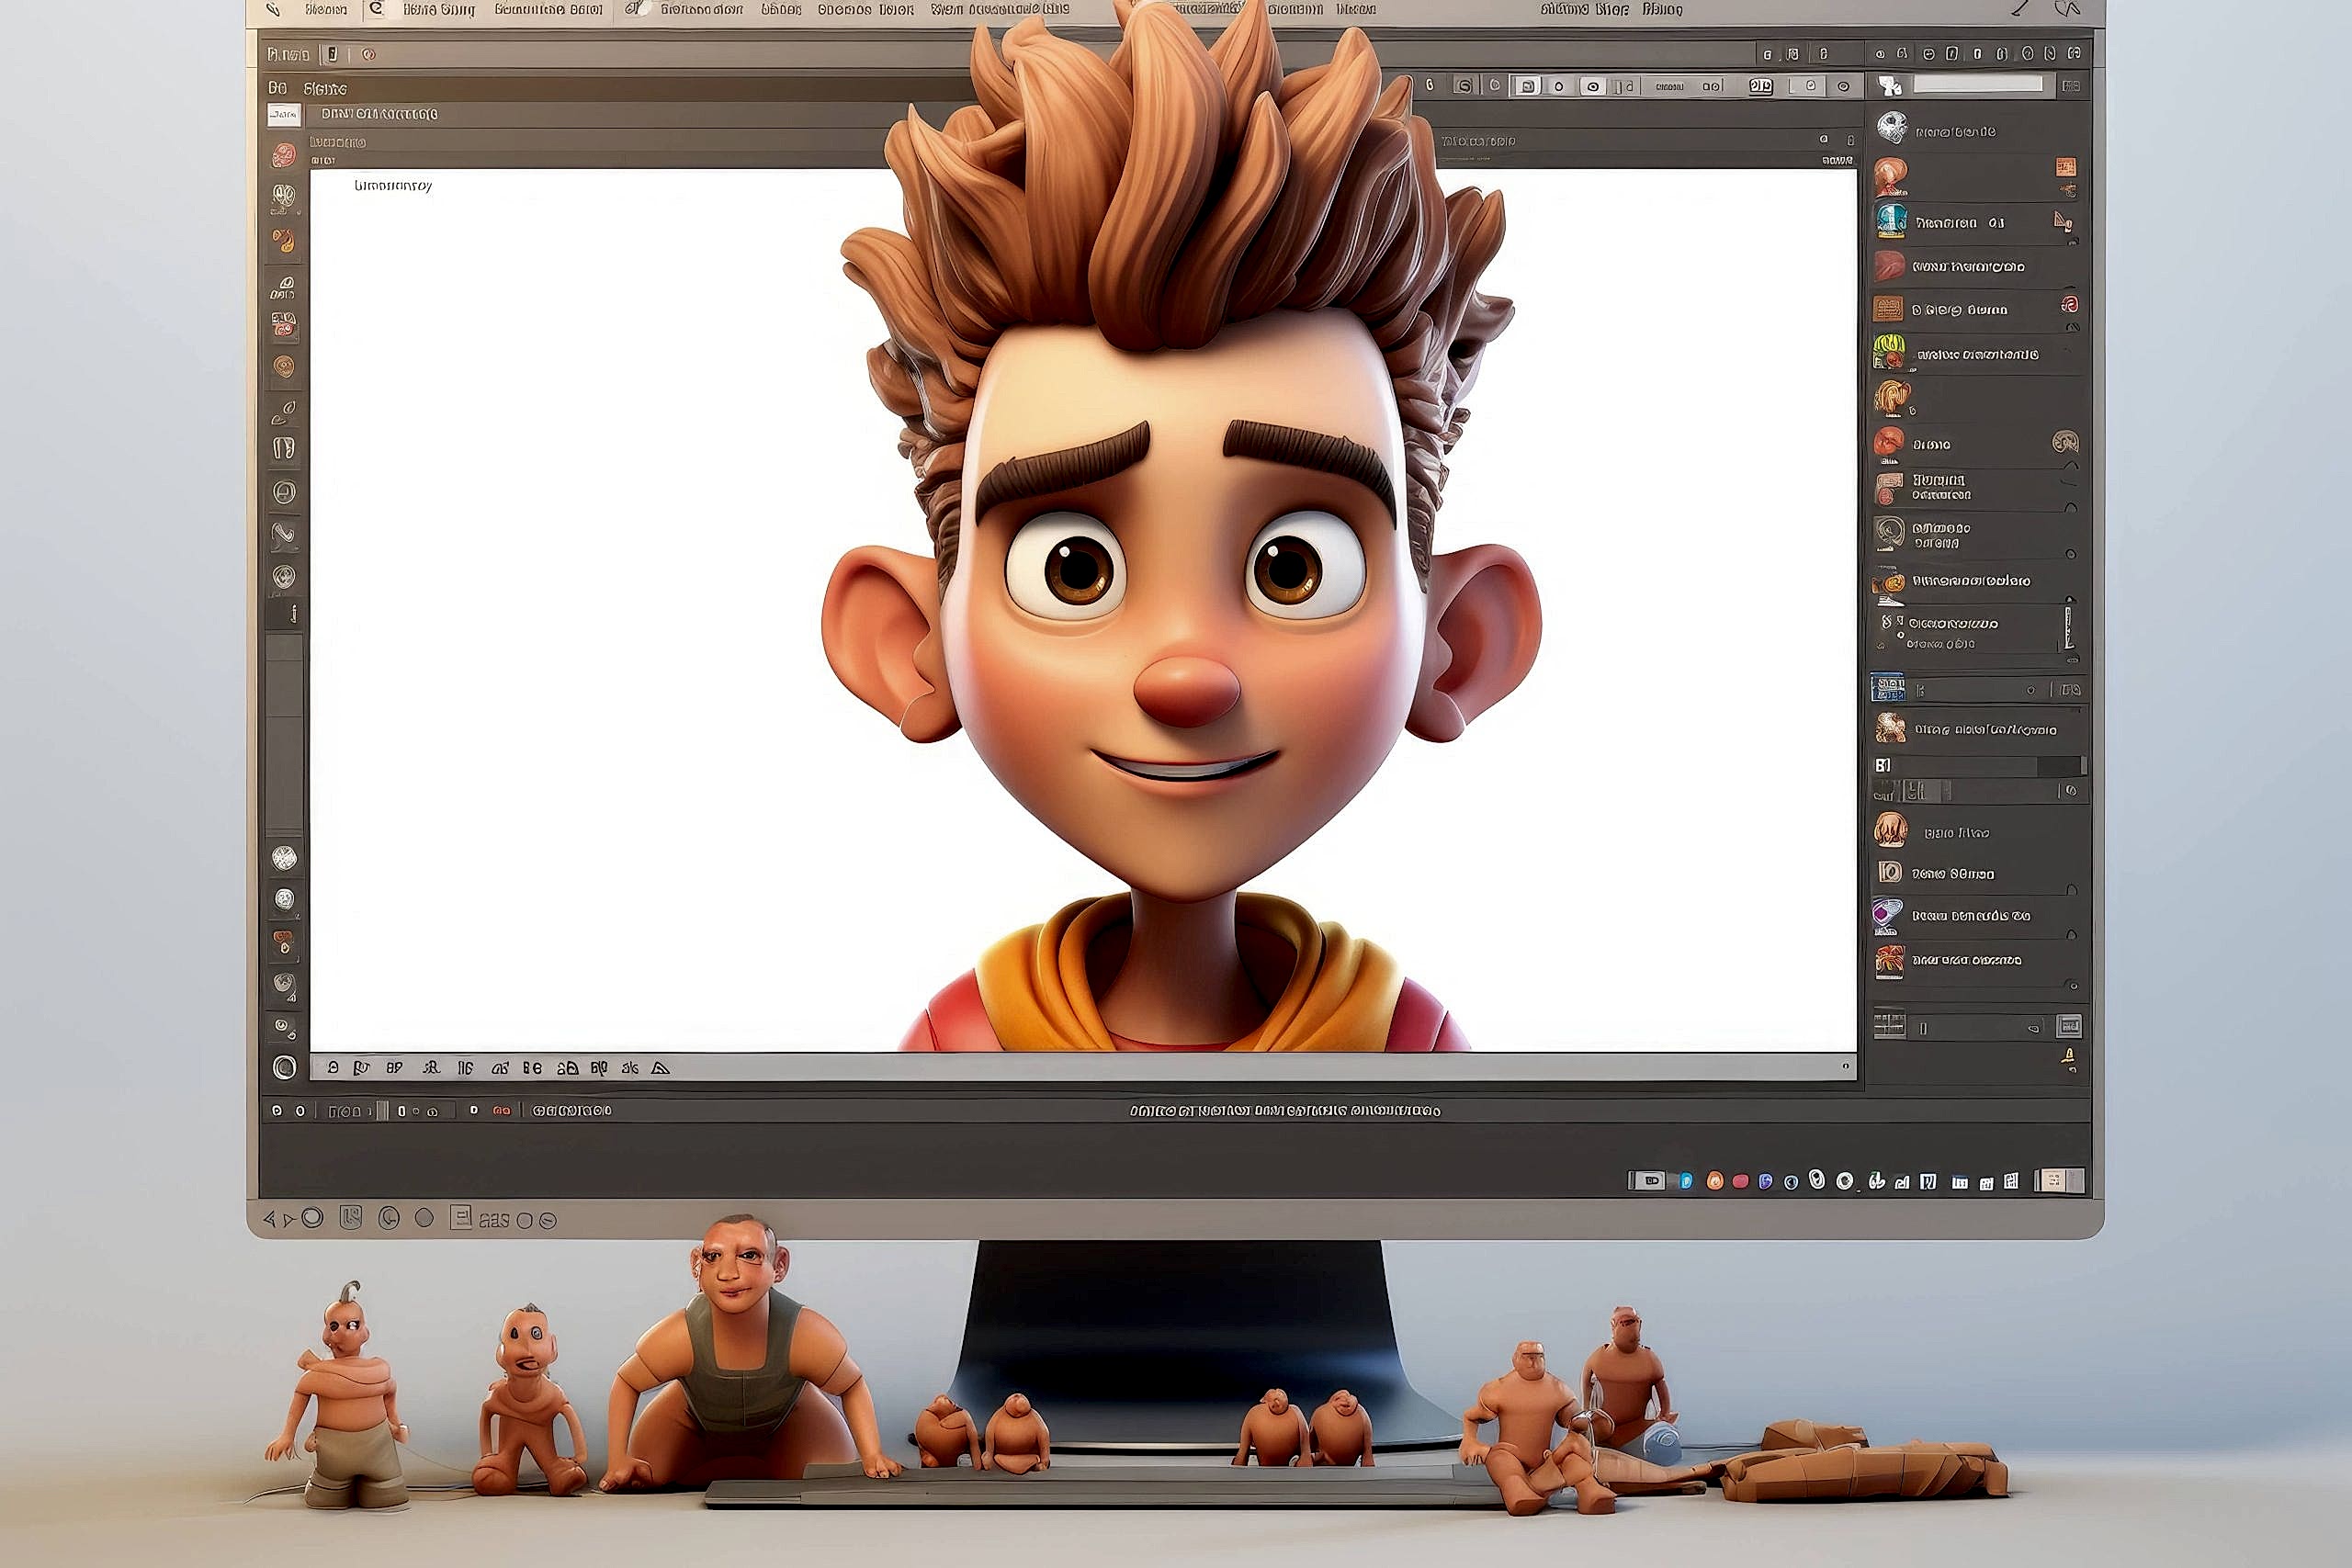Image resolution: width=2352 pixels, height=1568 pixels.
Task: Open the leftmost text menu in top bar
Action: pos(326,9)
